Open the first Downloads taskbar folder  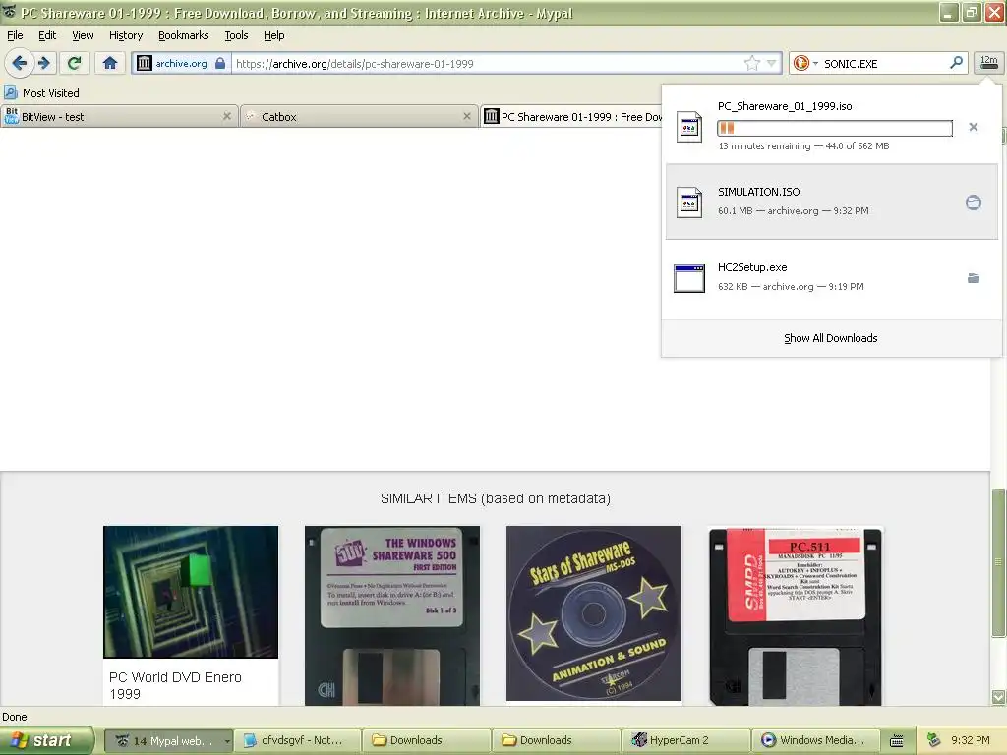[x=427, y=740]
